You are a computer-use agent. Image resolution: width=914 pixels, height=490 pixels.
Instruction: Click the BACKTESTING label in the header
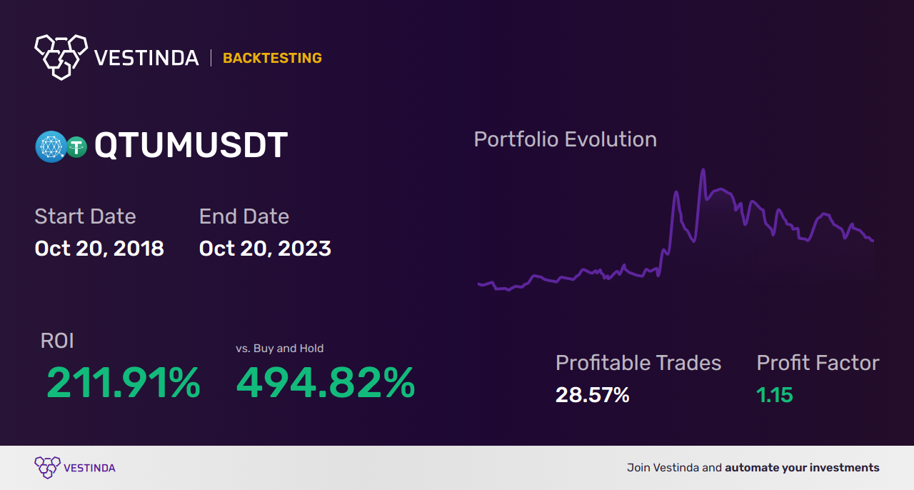pos(272,59)
